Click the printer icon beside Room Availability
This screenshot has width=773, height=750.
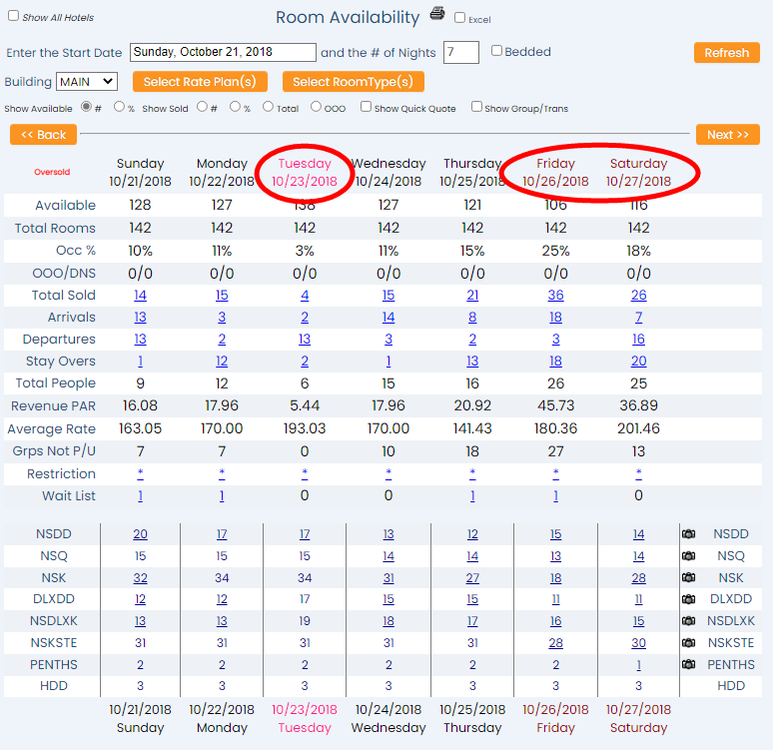(437, 14)
